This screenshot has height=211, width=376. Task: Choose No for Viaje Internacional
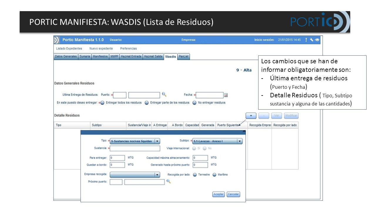click(x=205, y=148)
